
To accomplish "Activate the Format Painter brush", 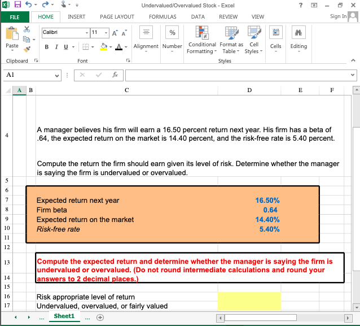I will click(27, 49).
